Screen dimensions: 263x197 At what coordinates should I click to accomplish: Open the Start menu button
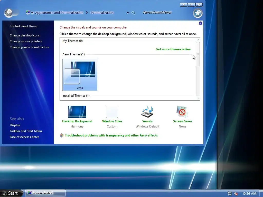[x=11, y=193]
